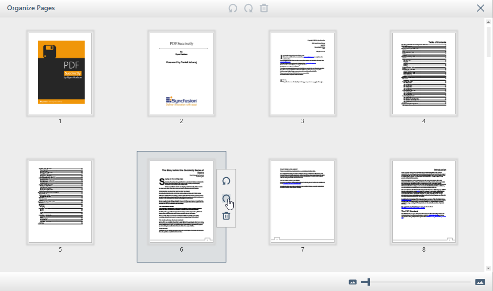This screenshot has height=291, width=493.
Task: Select the page 3 copyright thumbnail
Action: (302, 73)
